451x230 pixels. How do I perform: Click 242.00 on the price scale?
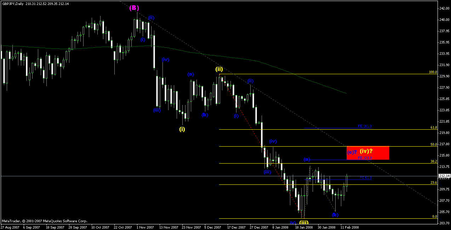tap(444, 8)
